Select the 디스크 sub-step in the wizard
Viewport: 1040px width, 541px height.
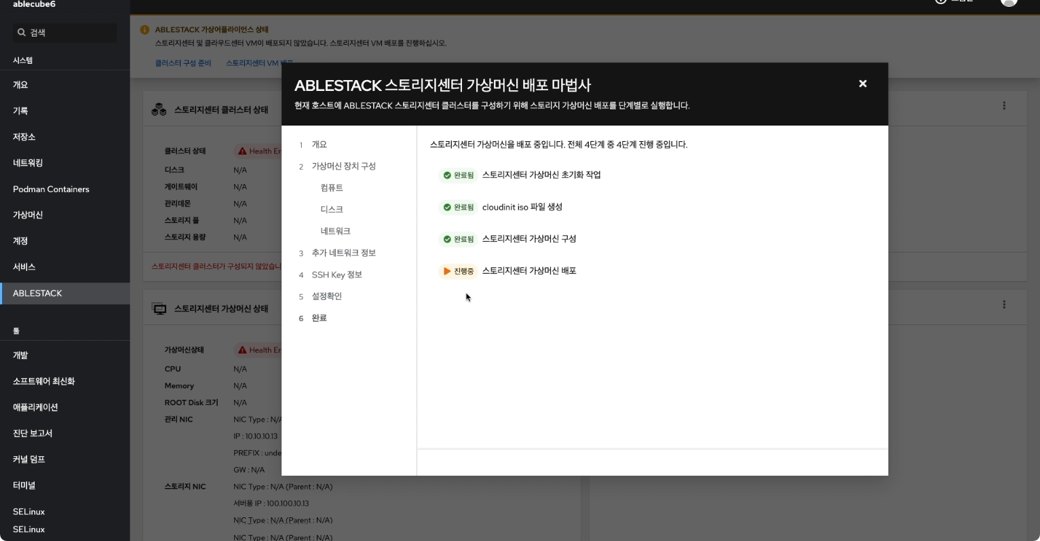[x=332, y=210]
